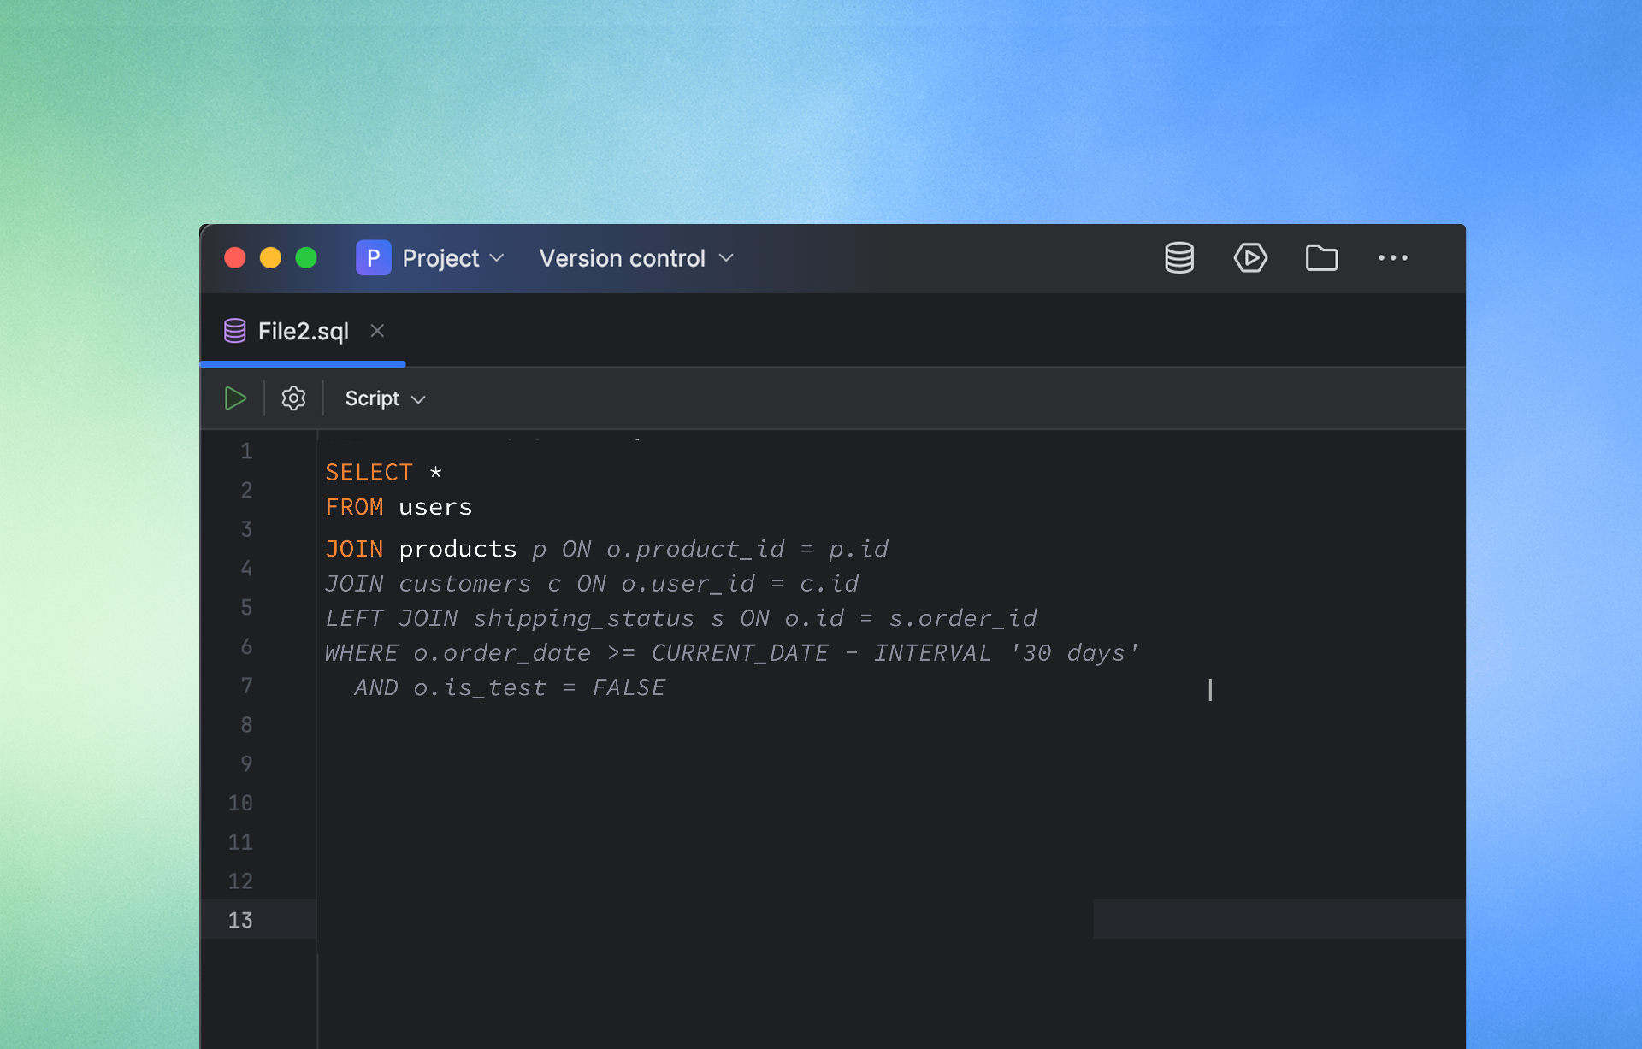
Task: Minimize the window with the yellow button
Action: pos(270,257)
